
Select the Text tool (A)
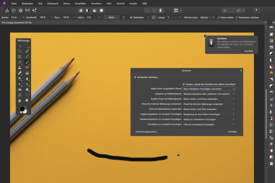[27, 84]
